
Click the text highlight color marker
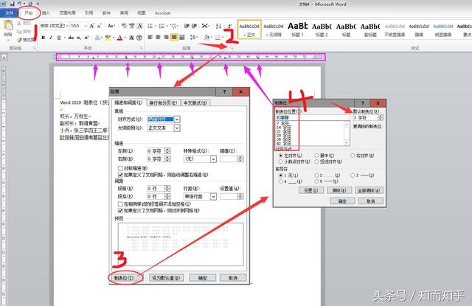pyautogui.click(x=108, y=38)
